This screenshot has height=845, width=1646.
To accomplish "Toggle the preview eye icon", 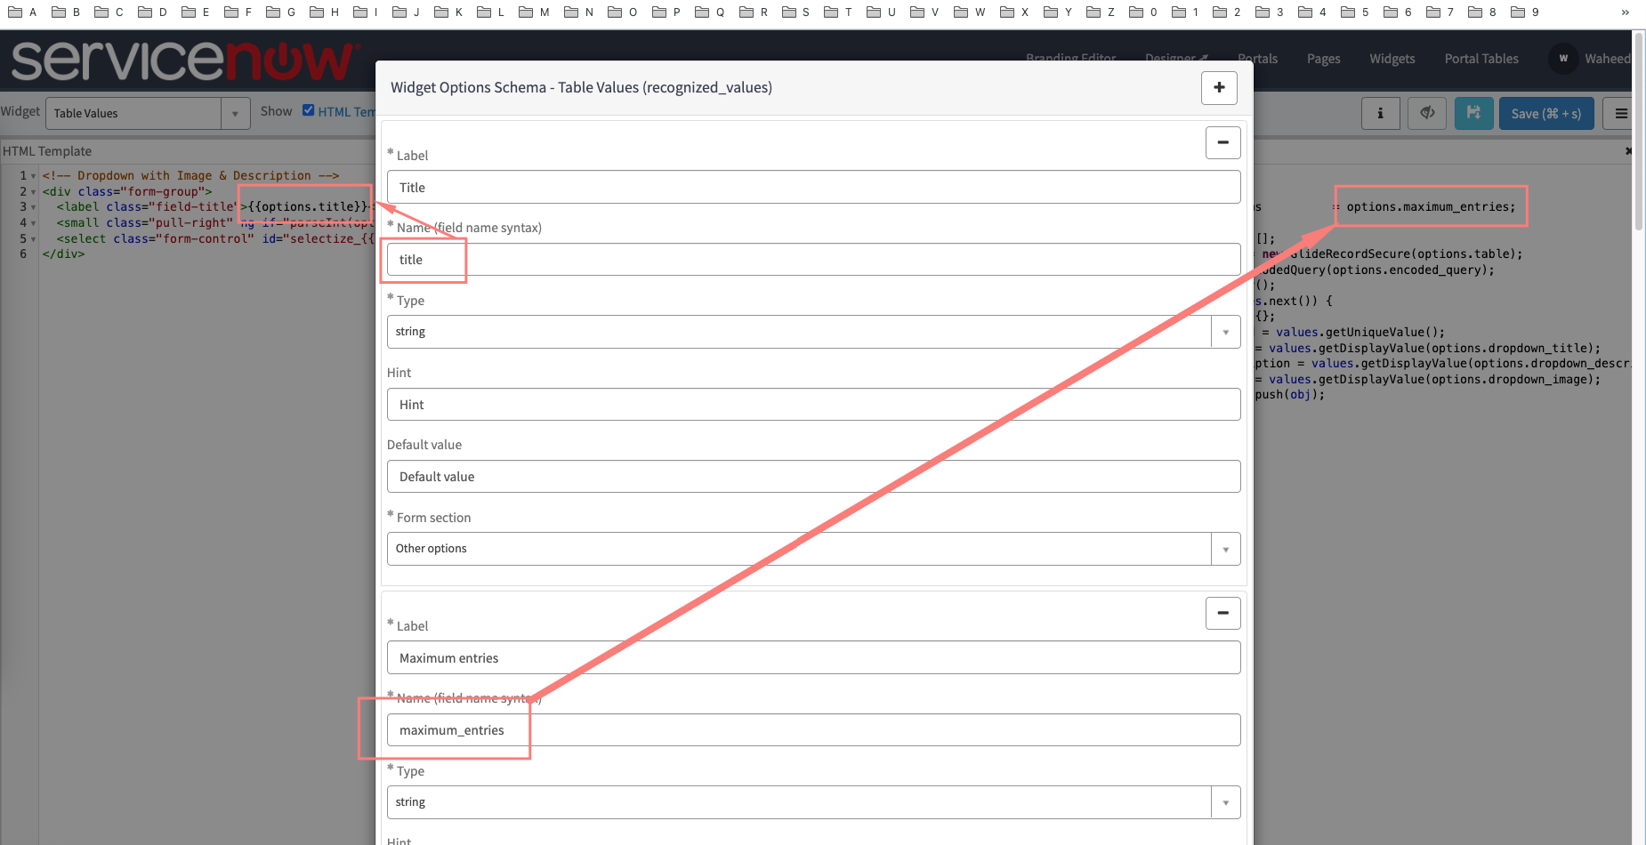I will [1427, 113].
